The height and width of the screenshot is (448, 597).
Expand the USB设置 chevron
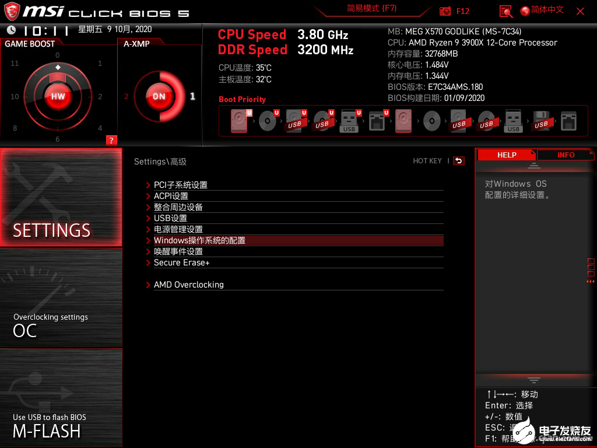tap(149, 218)
